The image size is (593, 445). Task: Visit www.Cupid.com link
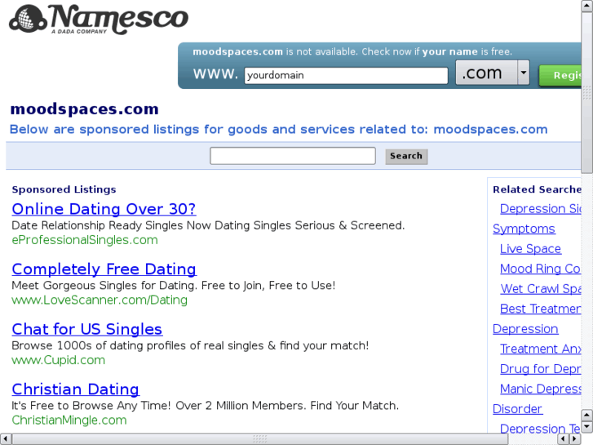(58, 360)
